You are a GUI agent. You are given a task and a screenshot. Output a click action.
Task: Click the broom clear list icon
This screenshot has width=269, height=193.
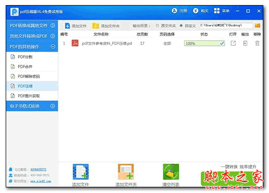click(x=171, y=172)
